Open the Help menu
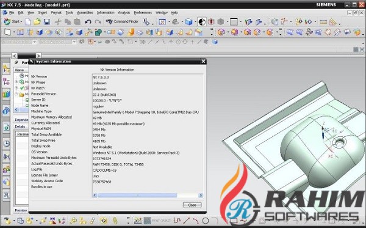 tap(174, 13)
